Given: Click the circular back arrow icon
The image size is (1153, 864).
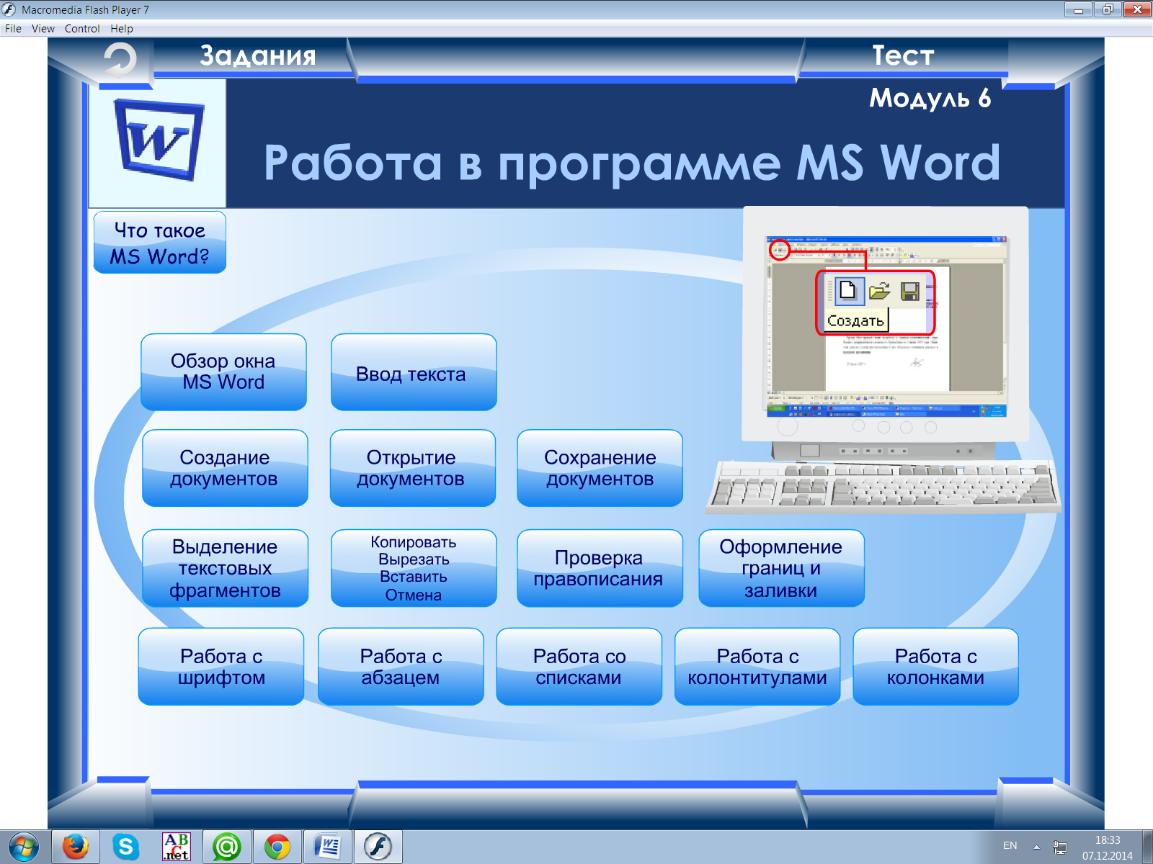Looking at the screenshot, I should click(x=120, y=59).
